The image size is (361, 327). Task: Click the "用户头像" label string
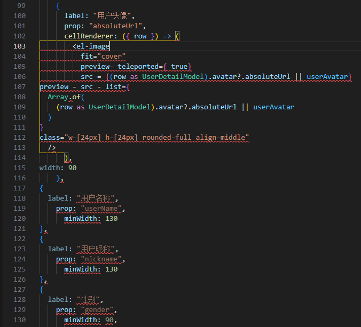click(x=112, y=15)
